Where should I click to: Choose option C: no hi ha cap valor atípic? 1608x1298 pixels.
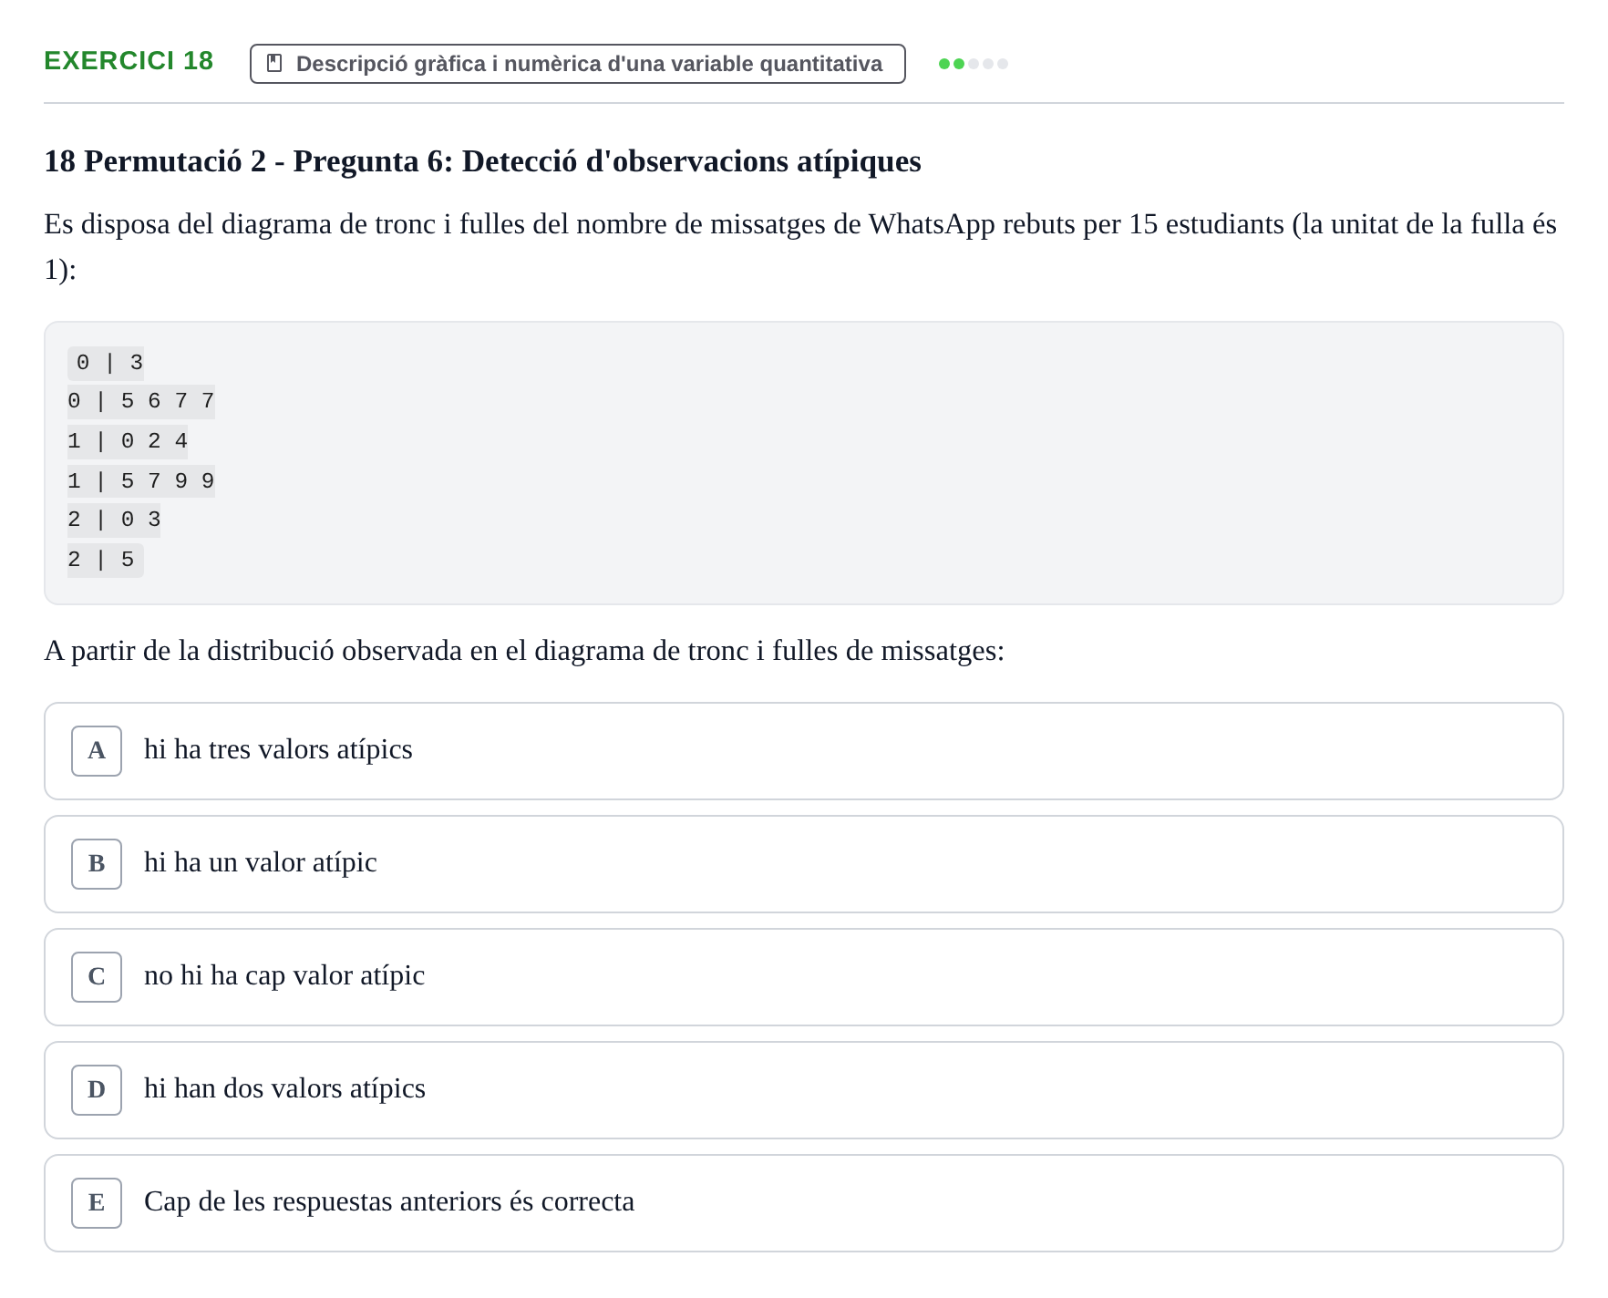click(x=803, y=977)
